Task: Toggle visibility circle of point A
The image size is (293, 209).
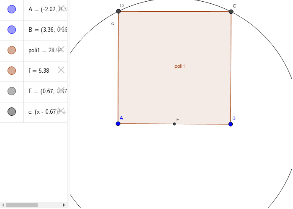Action: [x=12, y=9]
